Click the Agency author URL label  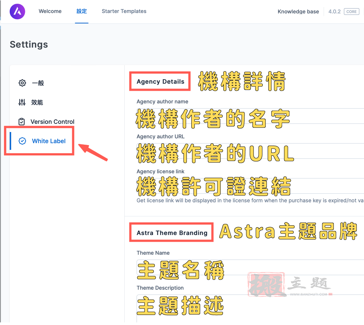(160, 136)
